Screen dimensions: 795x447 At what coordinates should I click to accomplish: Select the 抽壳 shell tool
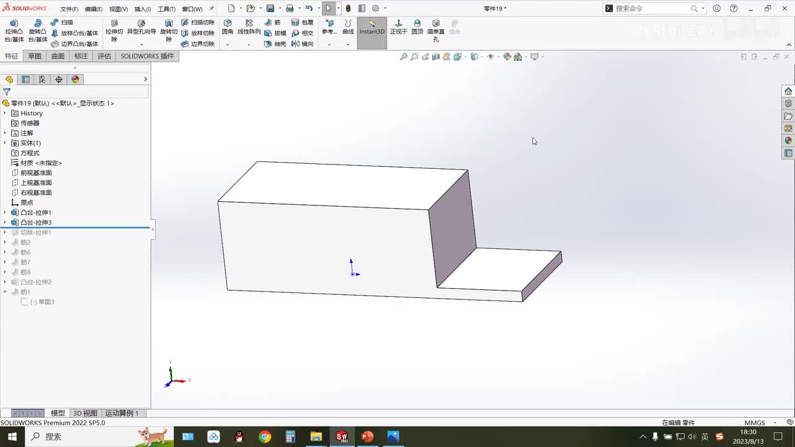click(275, 44)
